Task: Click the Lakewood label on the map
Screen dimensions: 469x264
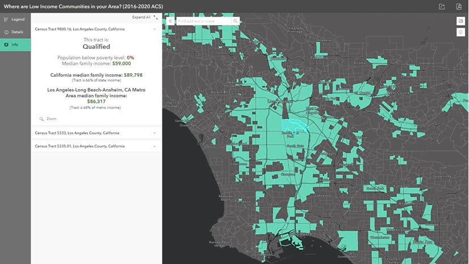Action: pyautogui.click(x=323, y=195)
